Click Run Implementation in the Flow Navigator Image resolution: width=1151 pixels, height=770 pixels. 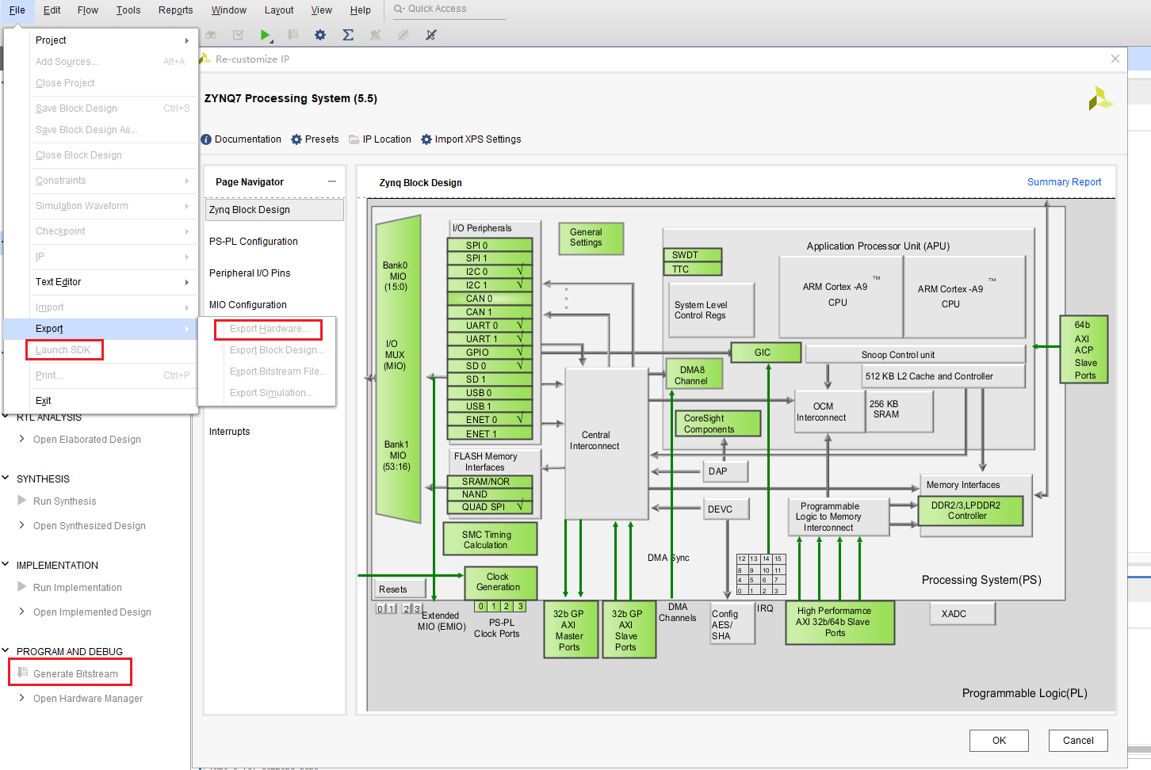coord(75,587)
